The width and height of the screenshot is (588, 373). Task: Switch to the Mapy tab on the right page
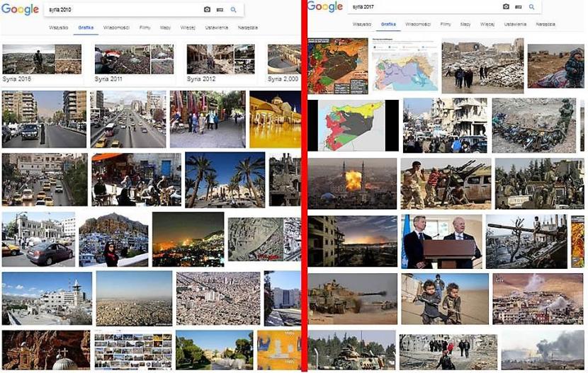tap(465, 24)
